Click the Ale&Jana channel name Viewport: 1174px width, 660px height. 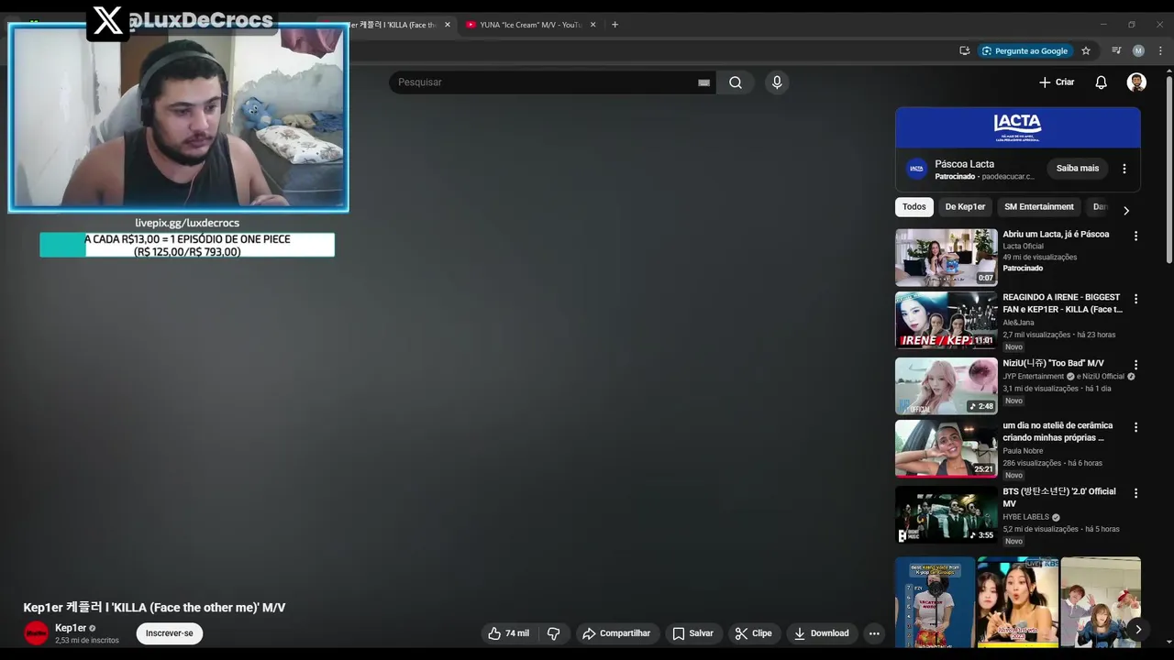(1018, 323)
